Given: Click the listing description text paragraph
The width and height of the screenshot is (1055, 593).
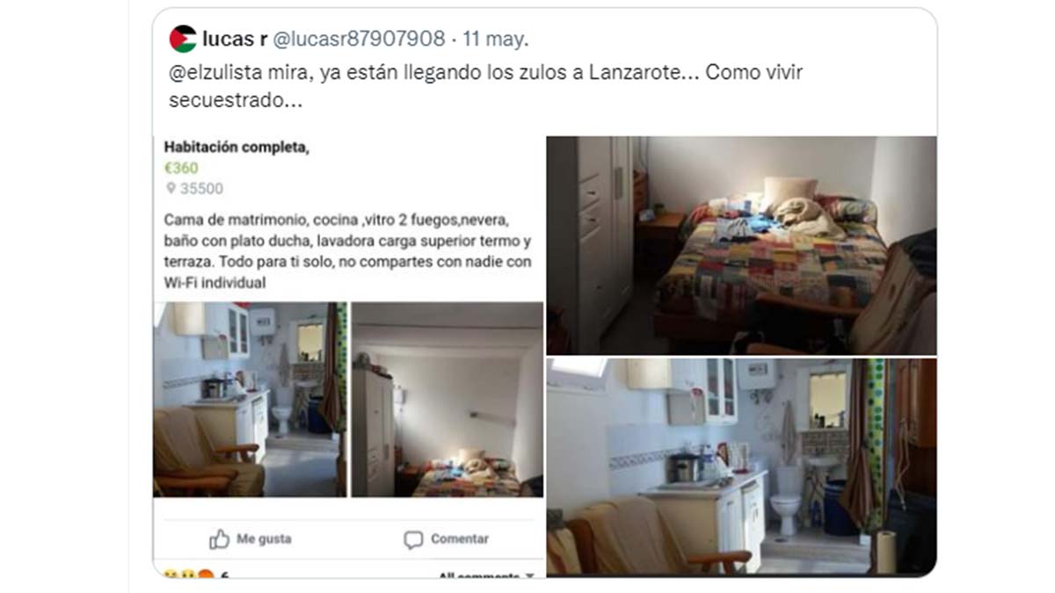Looking at the screenshot, I should pyautogui.click(x=348, y=250).
